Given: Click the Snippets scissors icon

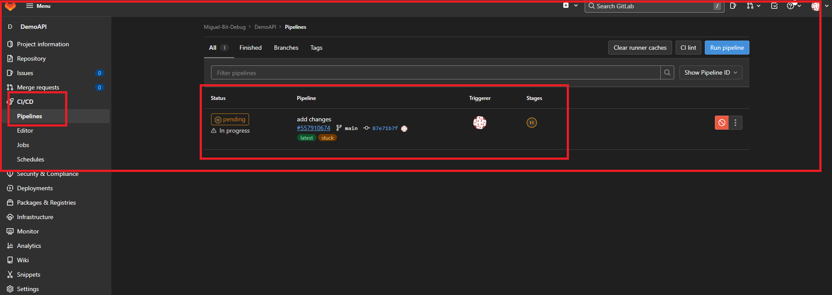Looking at the screenshot, I should (x=10, y=274).
